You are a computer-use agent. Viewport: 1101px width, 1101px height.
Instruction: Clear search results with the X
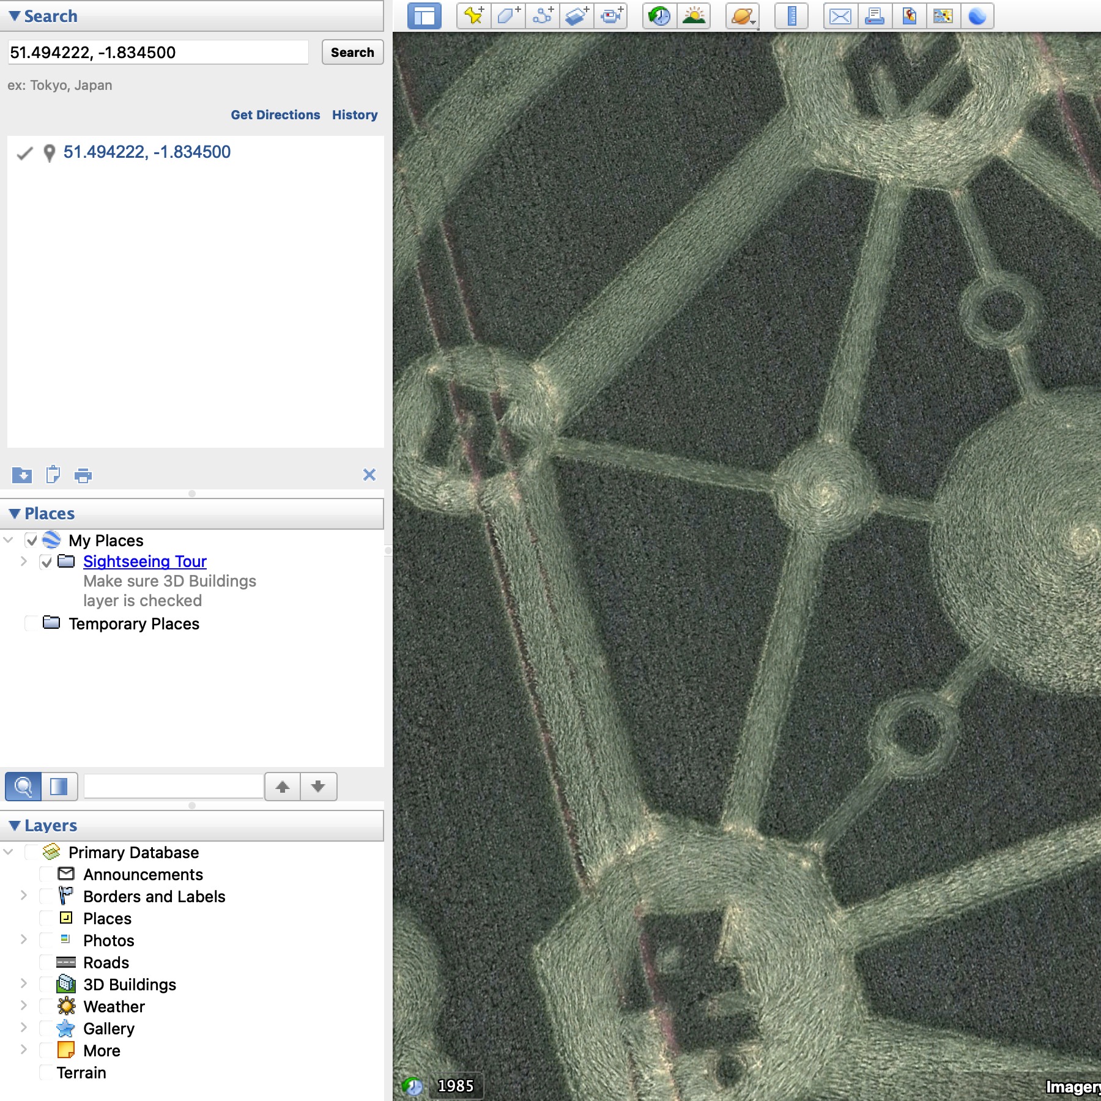point(369,475)
